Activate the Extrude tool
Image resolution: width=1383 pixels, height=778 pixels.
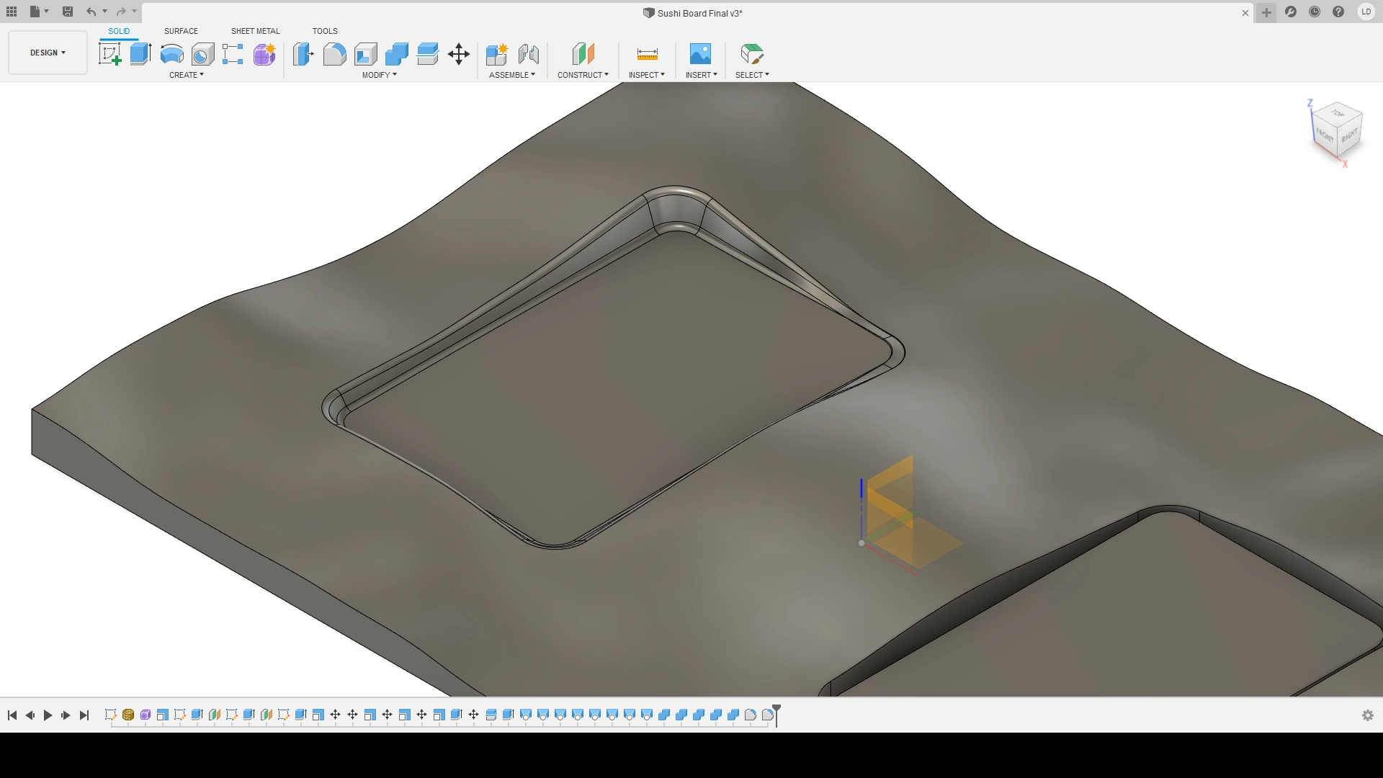140,53
